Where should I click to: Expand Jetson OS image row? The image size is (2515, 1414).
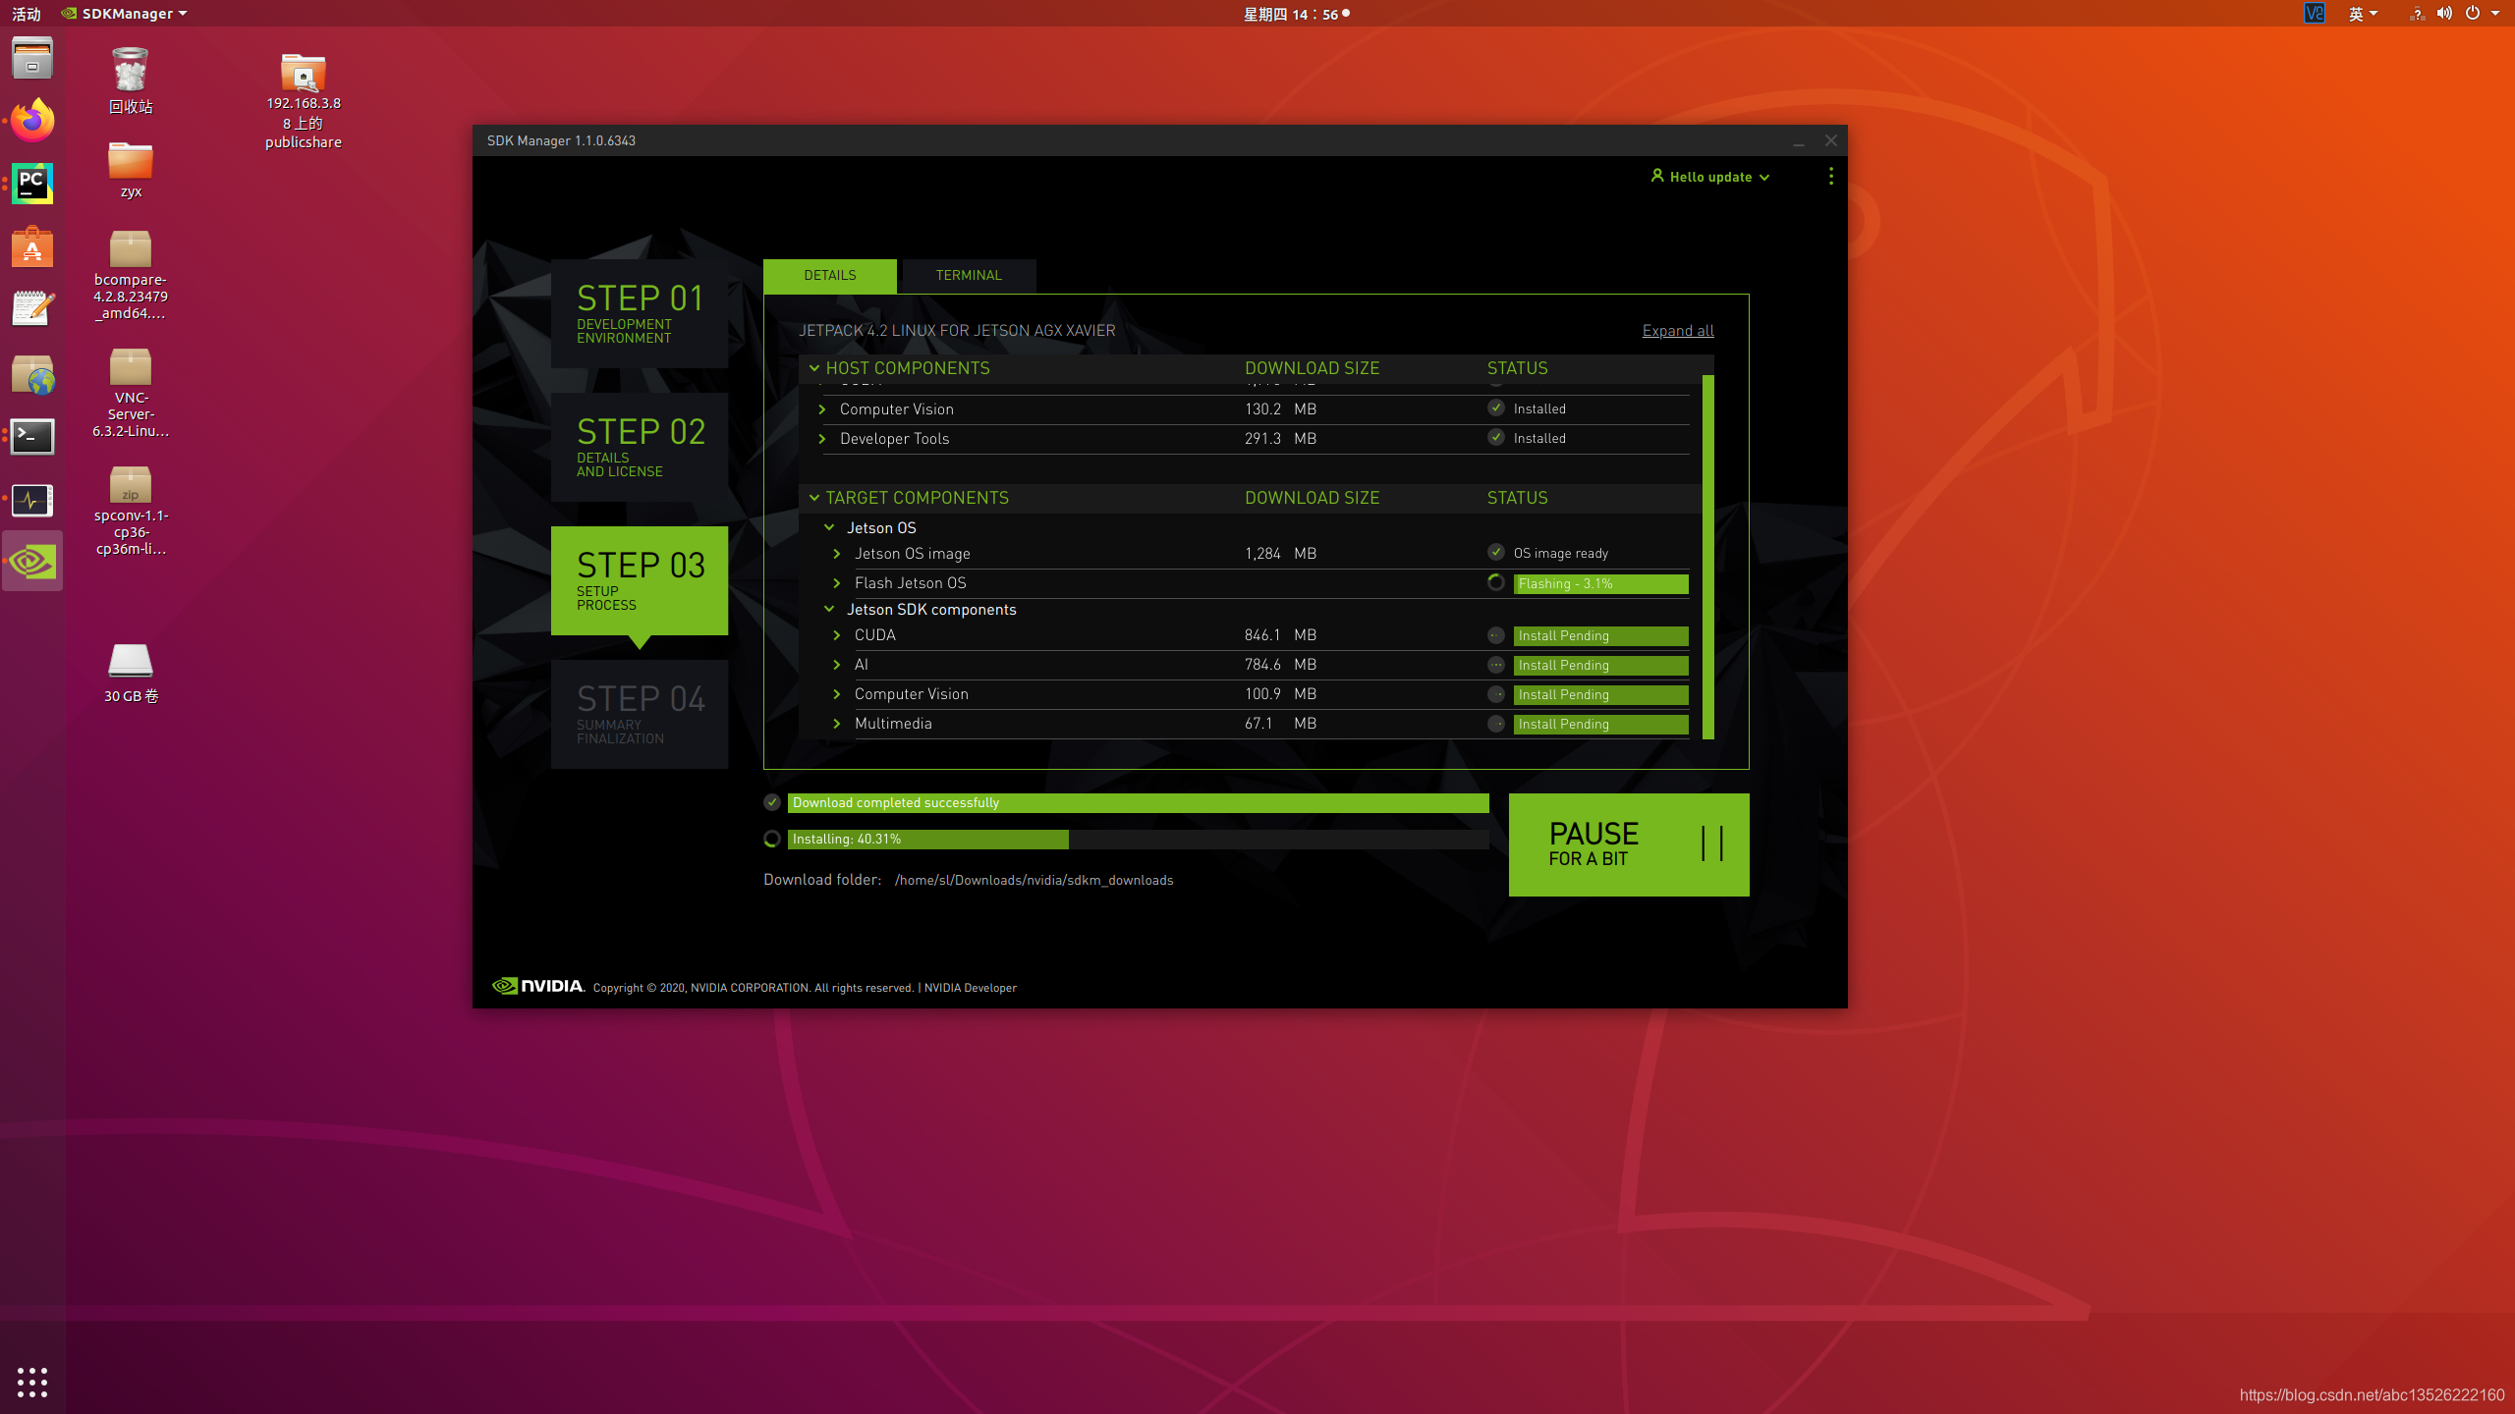(837, 554)
